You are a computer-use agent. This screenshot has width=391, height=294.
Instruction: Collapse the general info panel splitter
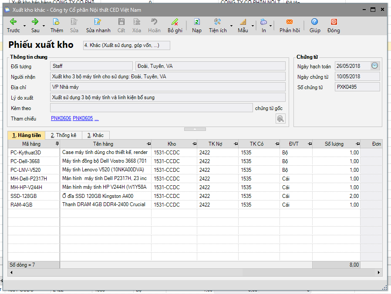(x=195, y=129)
